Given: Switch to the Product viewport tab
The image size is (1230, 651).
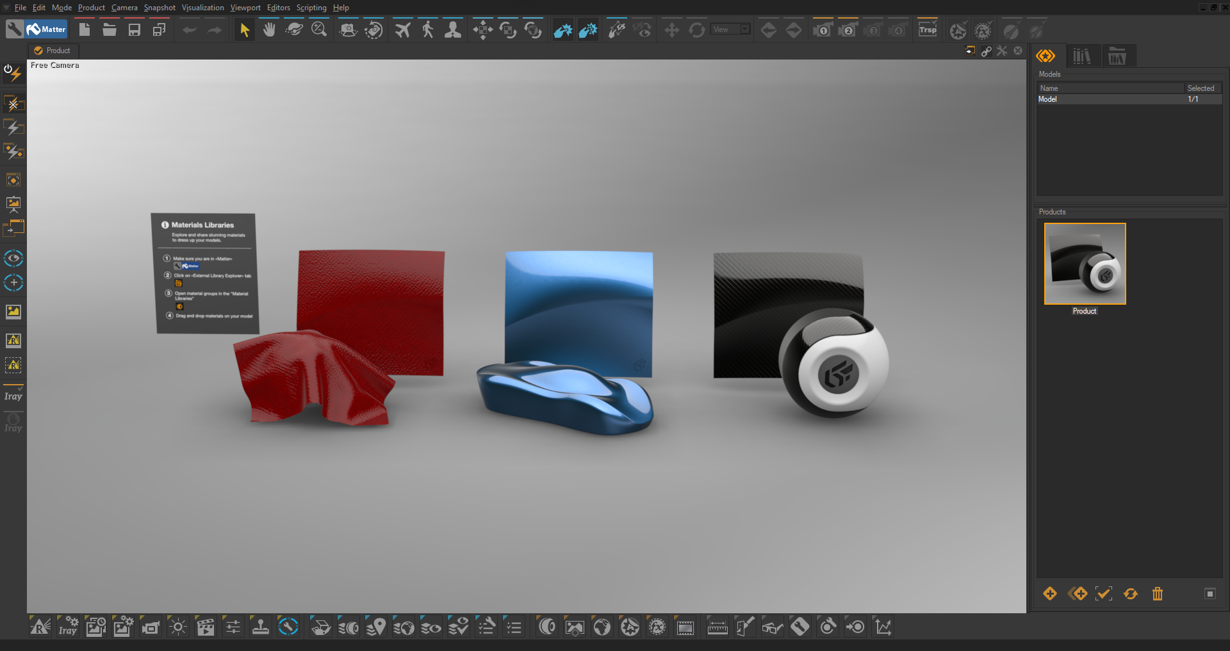Looking at the screenshot, I should tap(53, 51).
